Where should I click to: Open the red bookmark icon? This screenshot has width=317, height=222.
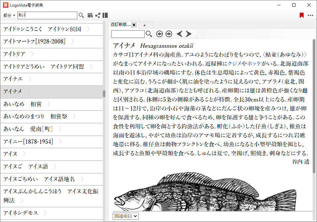click(x=301, y=15)
